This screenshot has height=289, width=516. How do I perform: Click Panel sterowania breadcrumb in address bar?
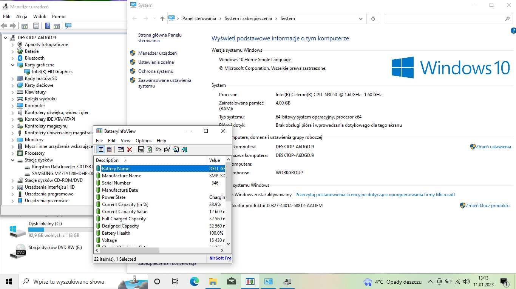point(199,18)
